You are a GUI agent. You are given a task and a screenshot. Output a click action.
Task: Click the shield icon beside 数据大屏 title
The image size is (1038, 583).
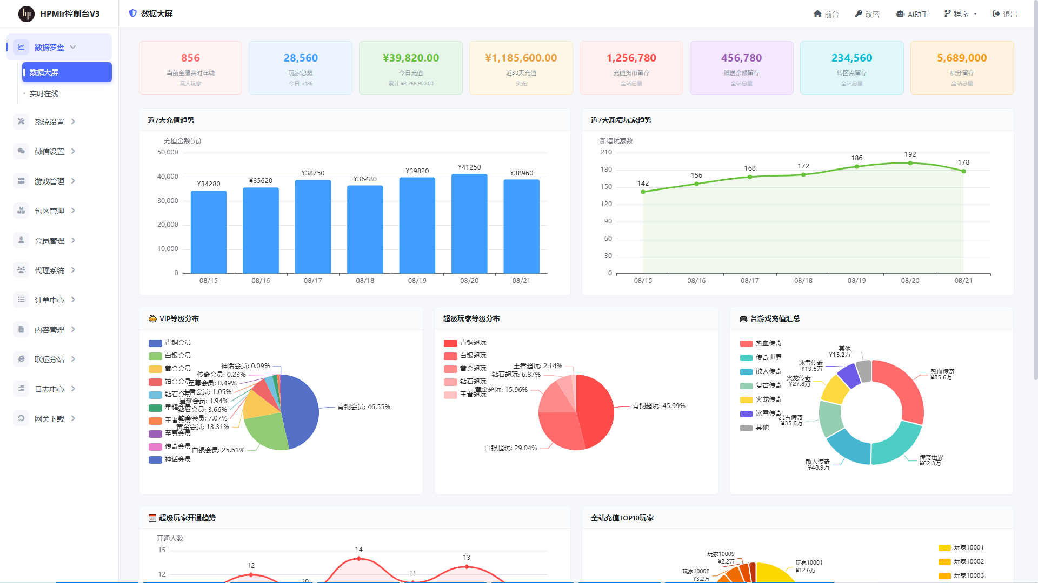[x=132, y=13]
